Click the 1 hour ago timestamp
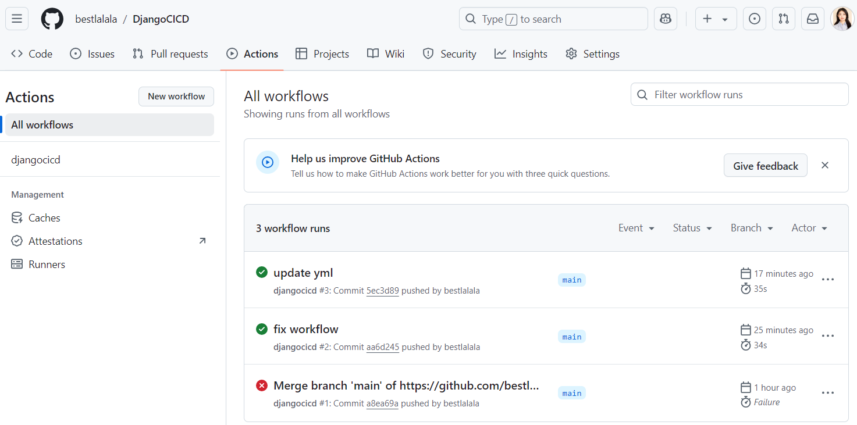 pos(775,388)
